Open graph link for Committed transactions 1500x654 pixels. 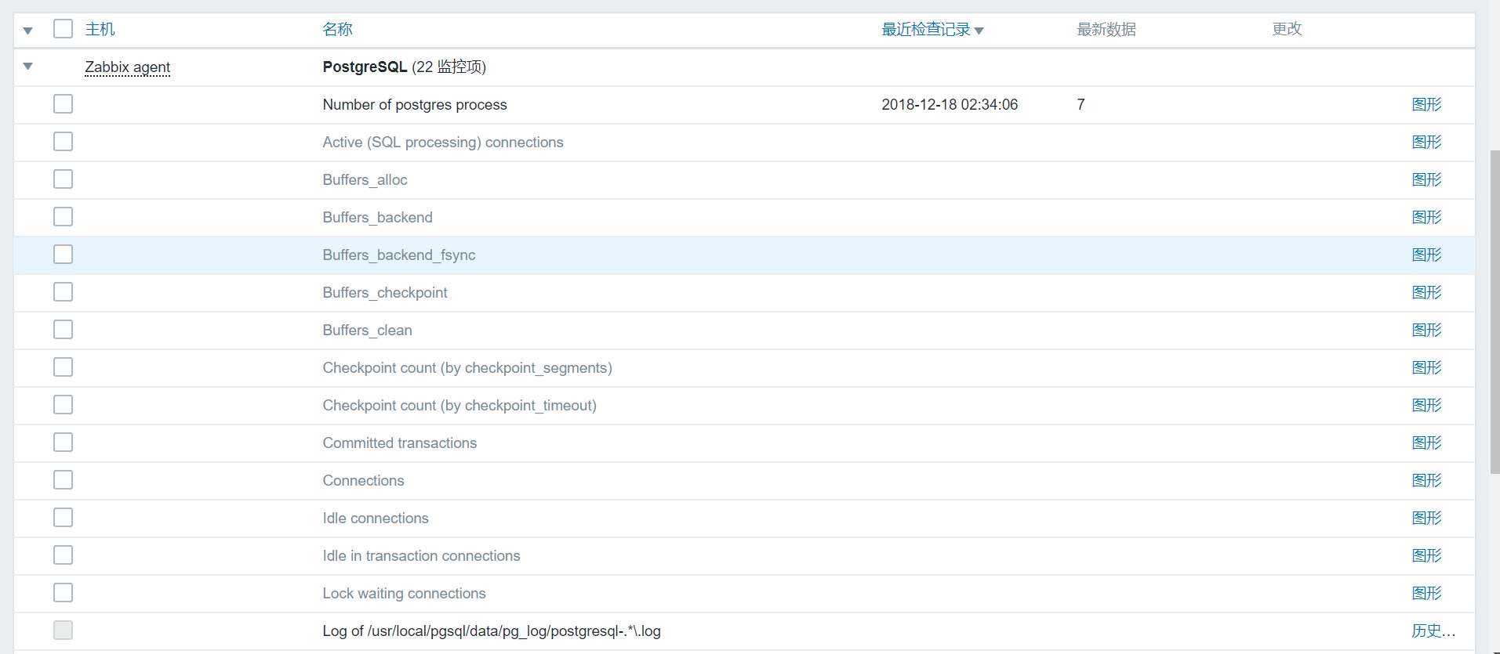(x=1426, y=443)
